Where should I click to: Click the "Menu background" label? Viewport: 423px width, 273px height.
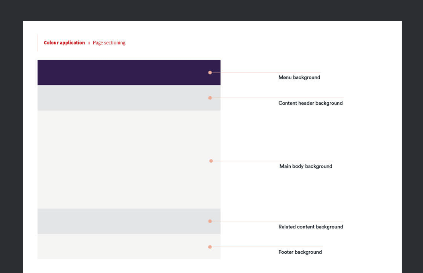pyautogui.click(x=299, y=77)
